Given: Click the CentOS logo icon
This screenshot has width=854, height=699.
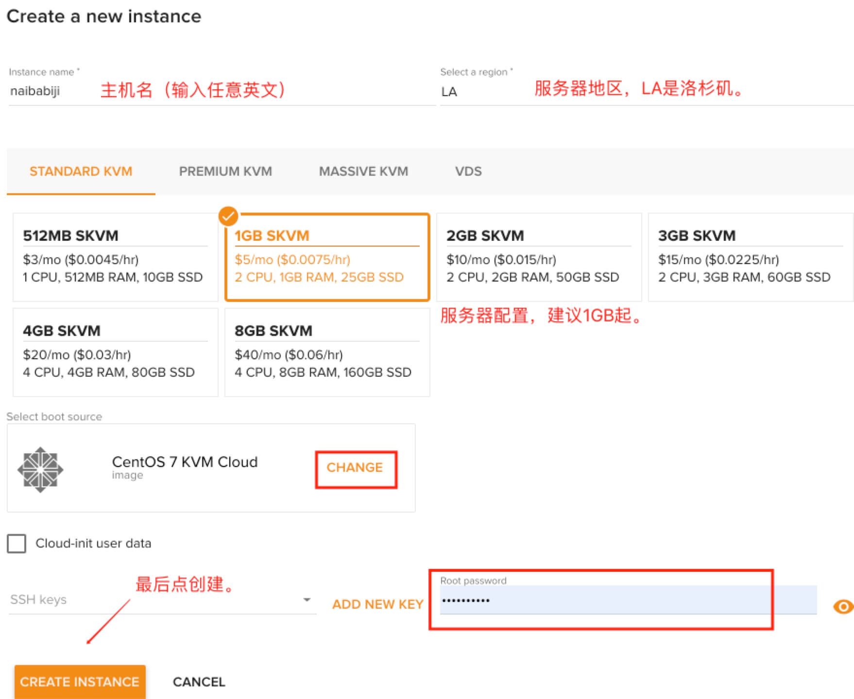Looking at the screenshot, I should tap(40, 469).
